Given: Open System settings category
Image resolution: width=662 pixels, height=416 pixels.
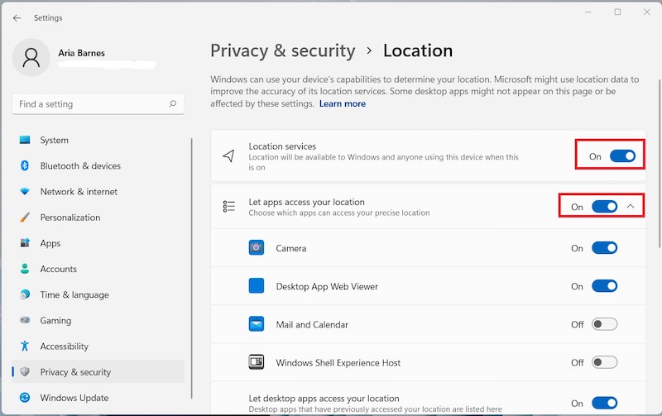Looking at the screenshot, I should (x=98, y=140).
